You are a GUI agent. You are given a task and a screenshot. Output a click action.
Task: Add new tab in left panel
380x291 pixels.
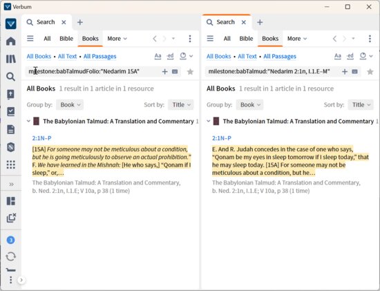coord(80,22)
